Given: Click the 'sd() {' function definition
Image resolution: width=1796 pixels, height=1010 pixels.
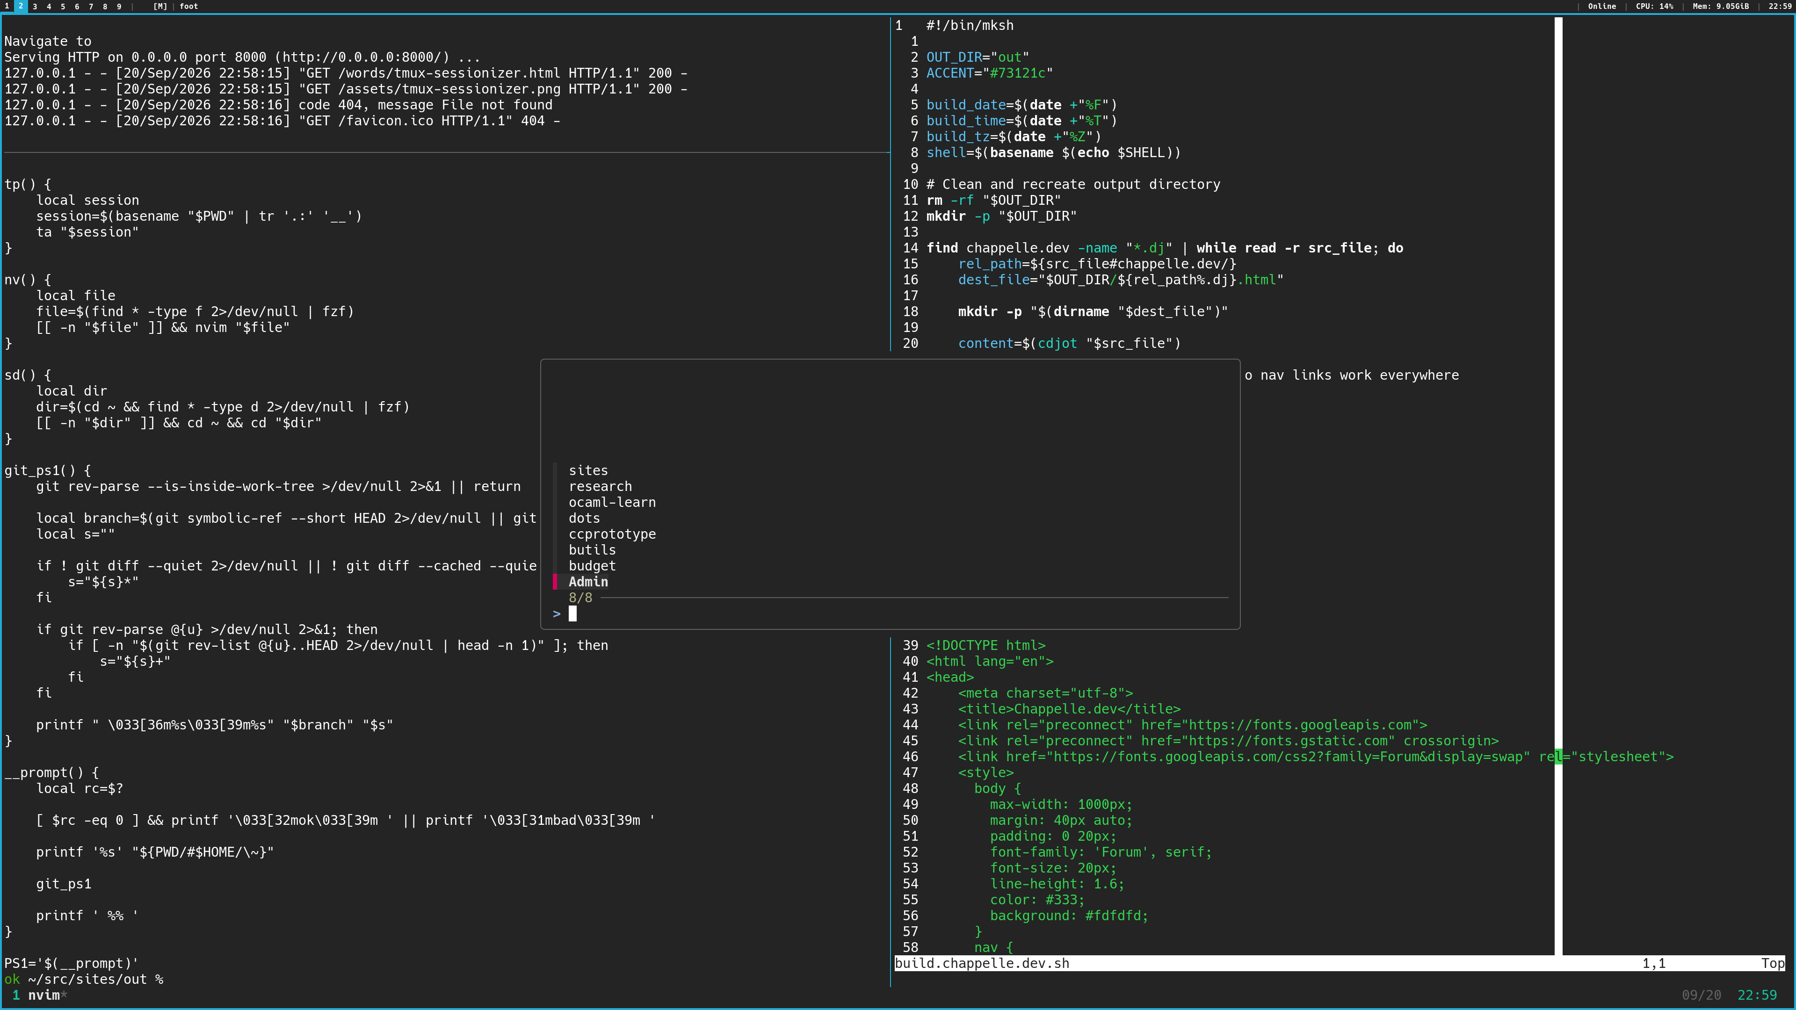Looking at the screenshot, I should coord(28,375).
